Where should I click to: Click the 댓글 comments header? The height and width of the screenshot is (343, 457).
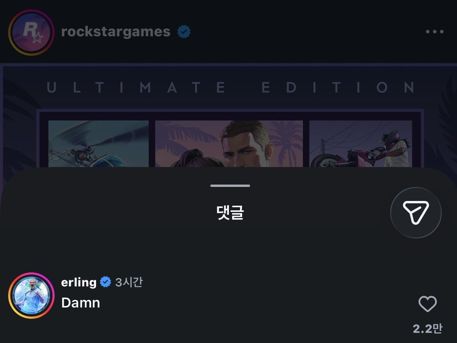pyautogui.click(x=230, y=213)
